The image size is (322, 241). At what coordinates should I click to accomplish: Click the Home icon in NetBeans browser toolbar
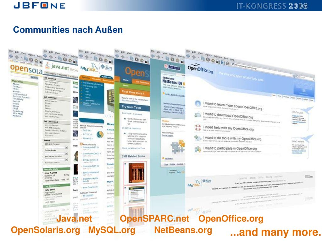(x=177, y=60)
